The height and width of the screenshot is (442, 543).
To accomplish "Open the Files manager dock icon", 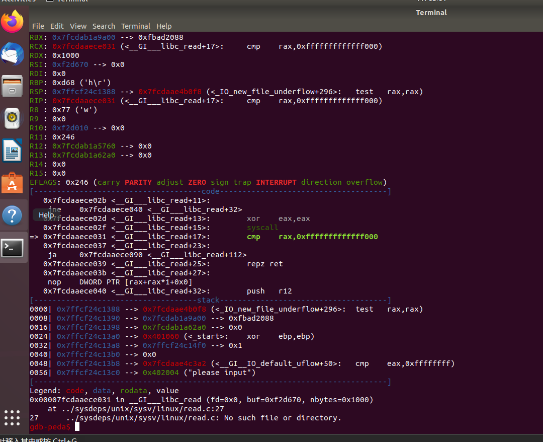I will coord(12,86).
